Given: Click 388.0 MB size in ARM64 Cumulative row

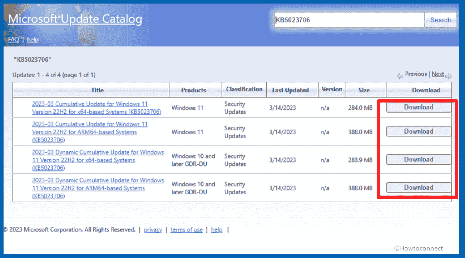Looking at the screenshot, I should pos(360,132).
